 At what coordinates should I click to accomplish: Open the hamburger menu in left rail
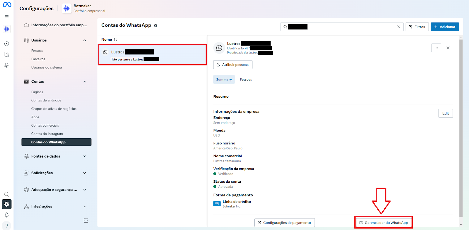click(x=6, y=17)
